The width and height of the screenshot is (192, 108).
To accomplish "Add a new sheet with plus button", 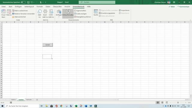I will tap(37, 100).
